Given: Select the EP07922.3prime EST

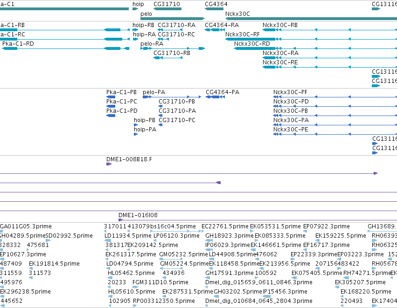Looking at the screenshot, I should (305, 231).
